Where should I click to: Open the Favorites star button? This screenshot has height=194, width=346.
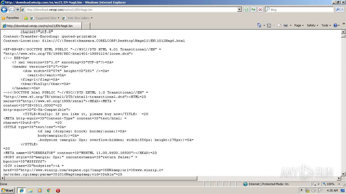point(10,18)
